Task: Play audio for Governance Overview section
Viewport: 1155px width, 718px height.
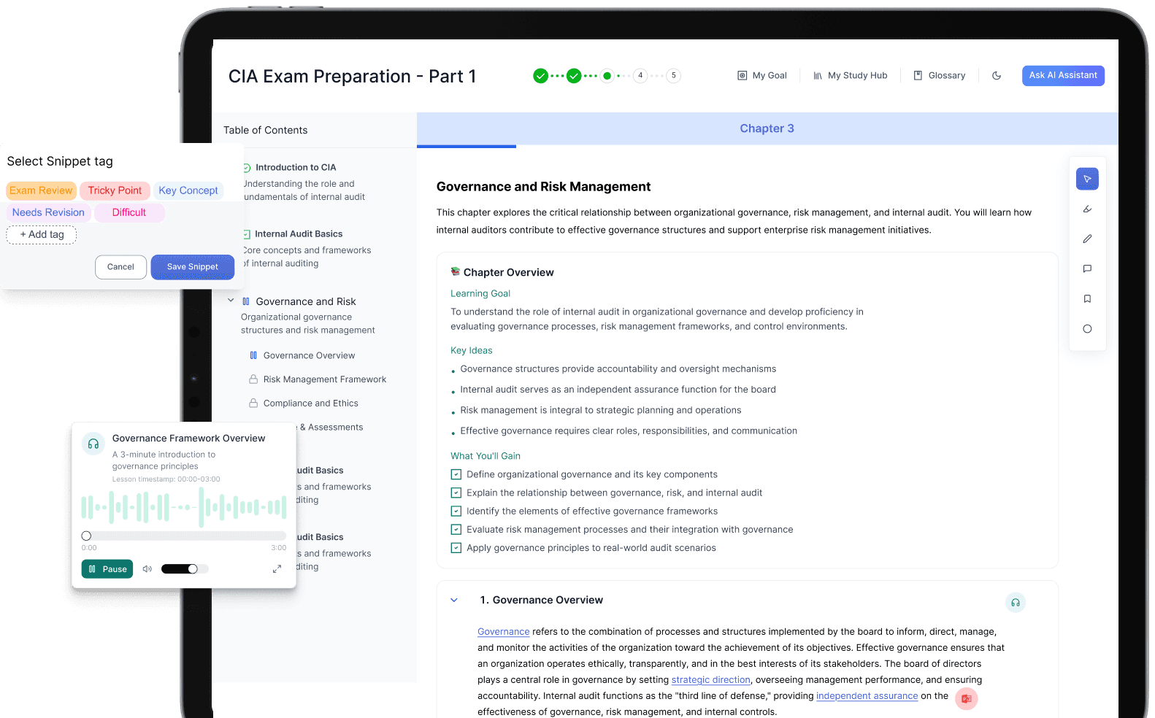Action: (1016, 602)
